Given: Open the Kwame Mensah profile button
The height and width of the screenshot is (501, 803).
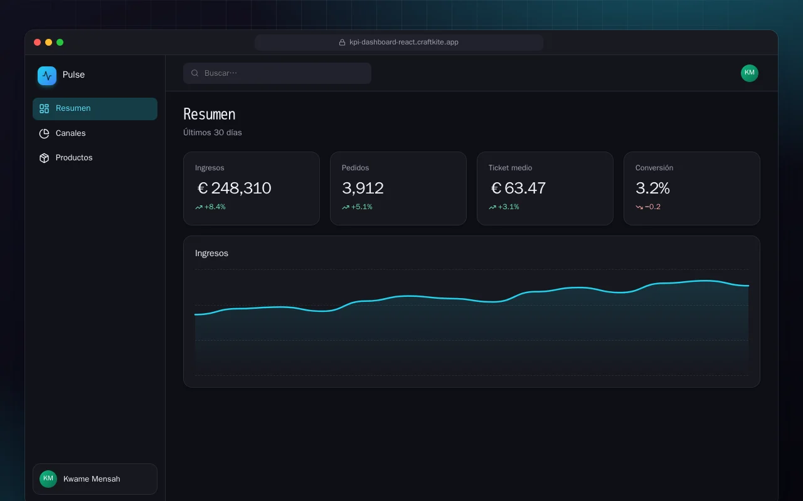Looking at the screenshot, I should click(x=95, y=479).
